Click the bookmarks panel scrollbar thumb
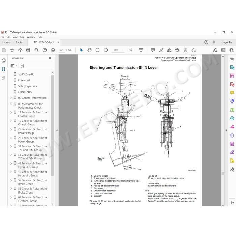This screenshot has width=236, height=236. point(52,125)
